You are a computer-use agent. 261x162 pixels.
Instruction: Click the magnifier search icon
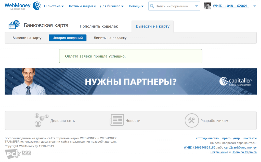[152, 6]
